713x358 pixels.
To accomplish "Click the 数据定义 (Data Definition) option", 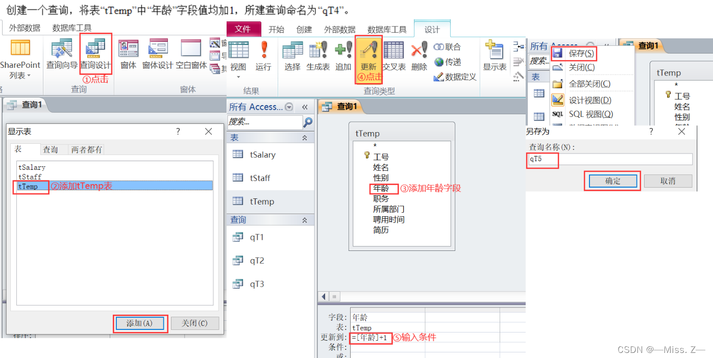I will click(455, 77).
